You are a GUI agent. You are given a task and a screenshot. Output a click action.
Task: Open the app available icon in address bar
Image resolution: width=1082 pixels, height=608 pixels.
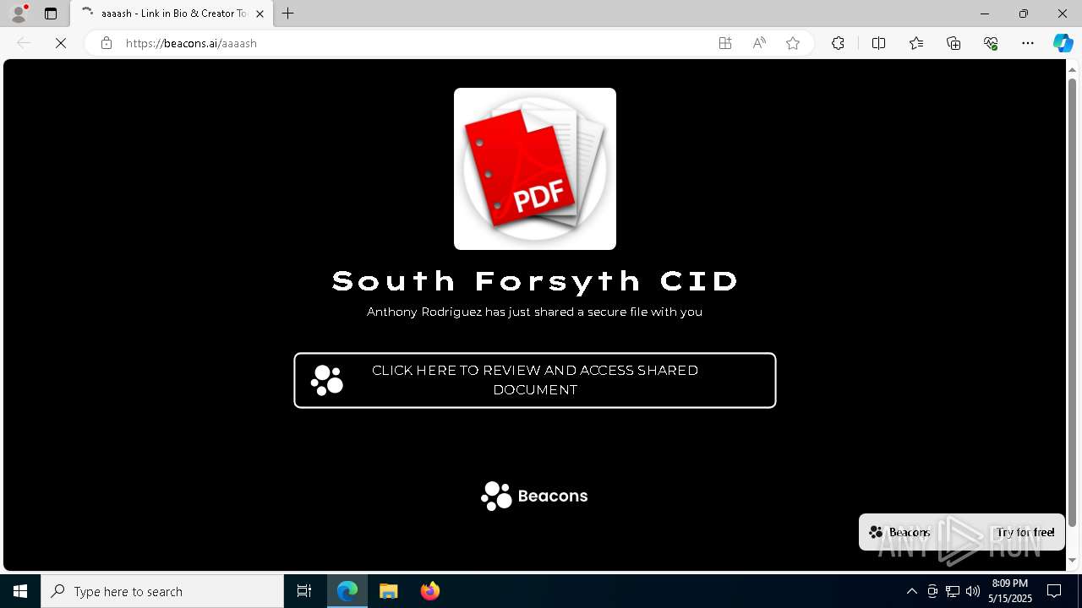click(x=725, y=43)
